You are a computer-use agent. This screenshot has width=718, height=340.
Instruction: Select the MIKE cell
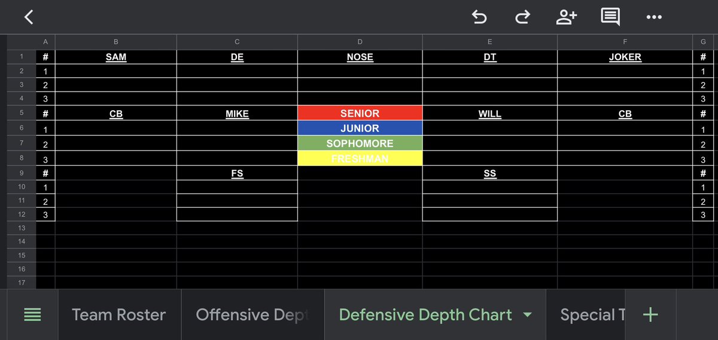237,113
